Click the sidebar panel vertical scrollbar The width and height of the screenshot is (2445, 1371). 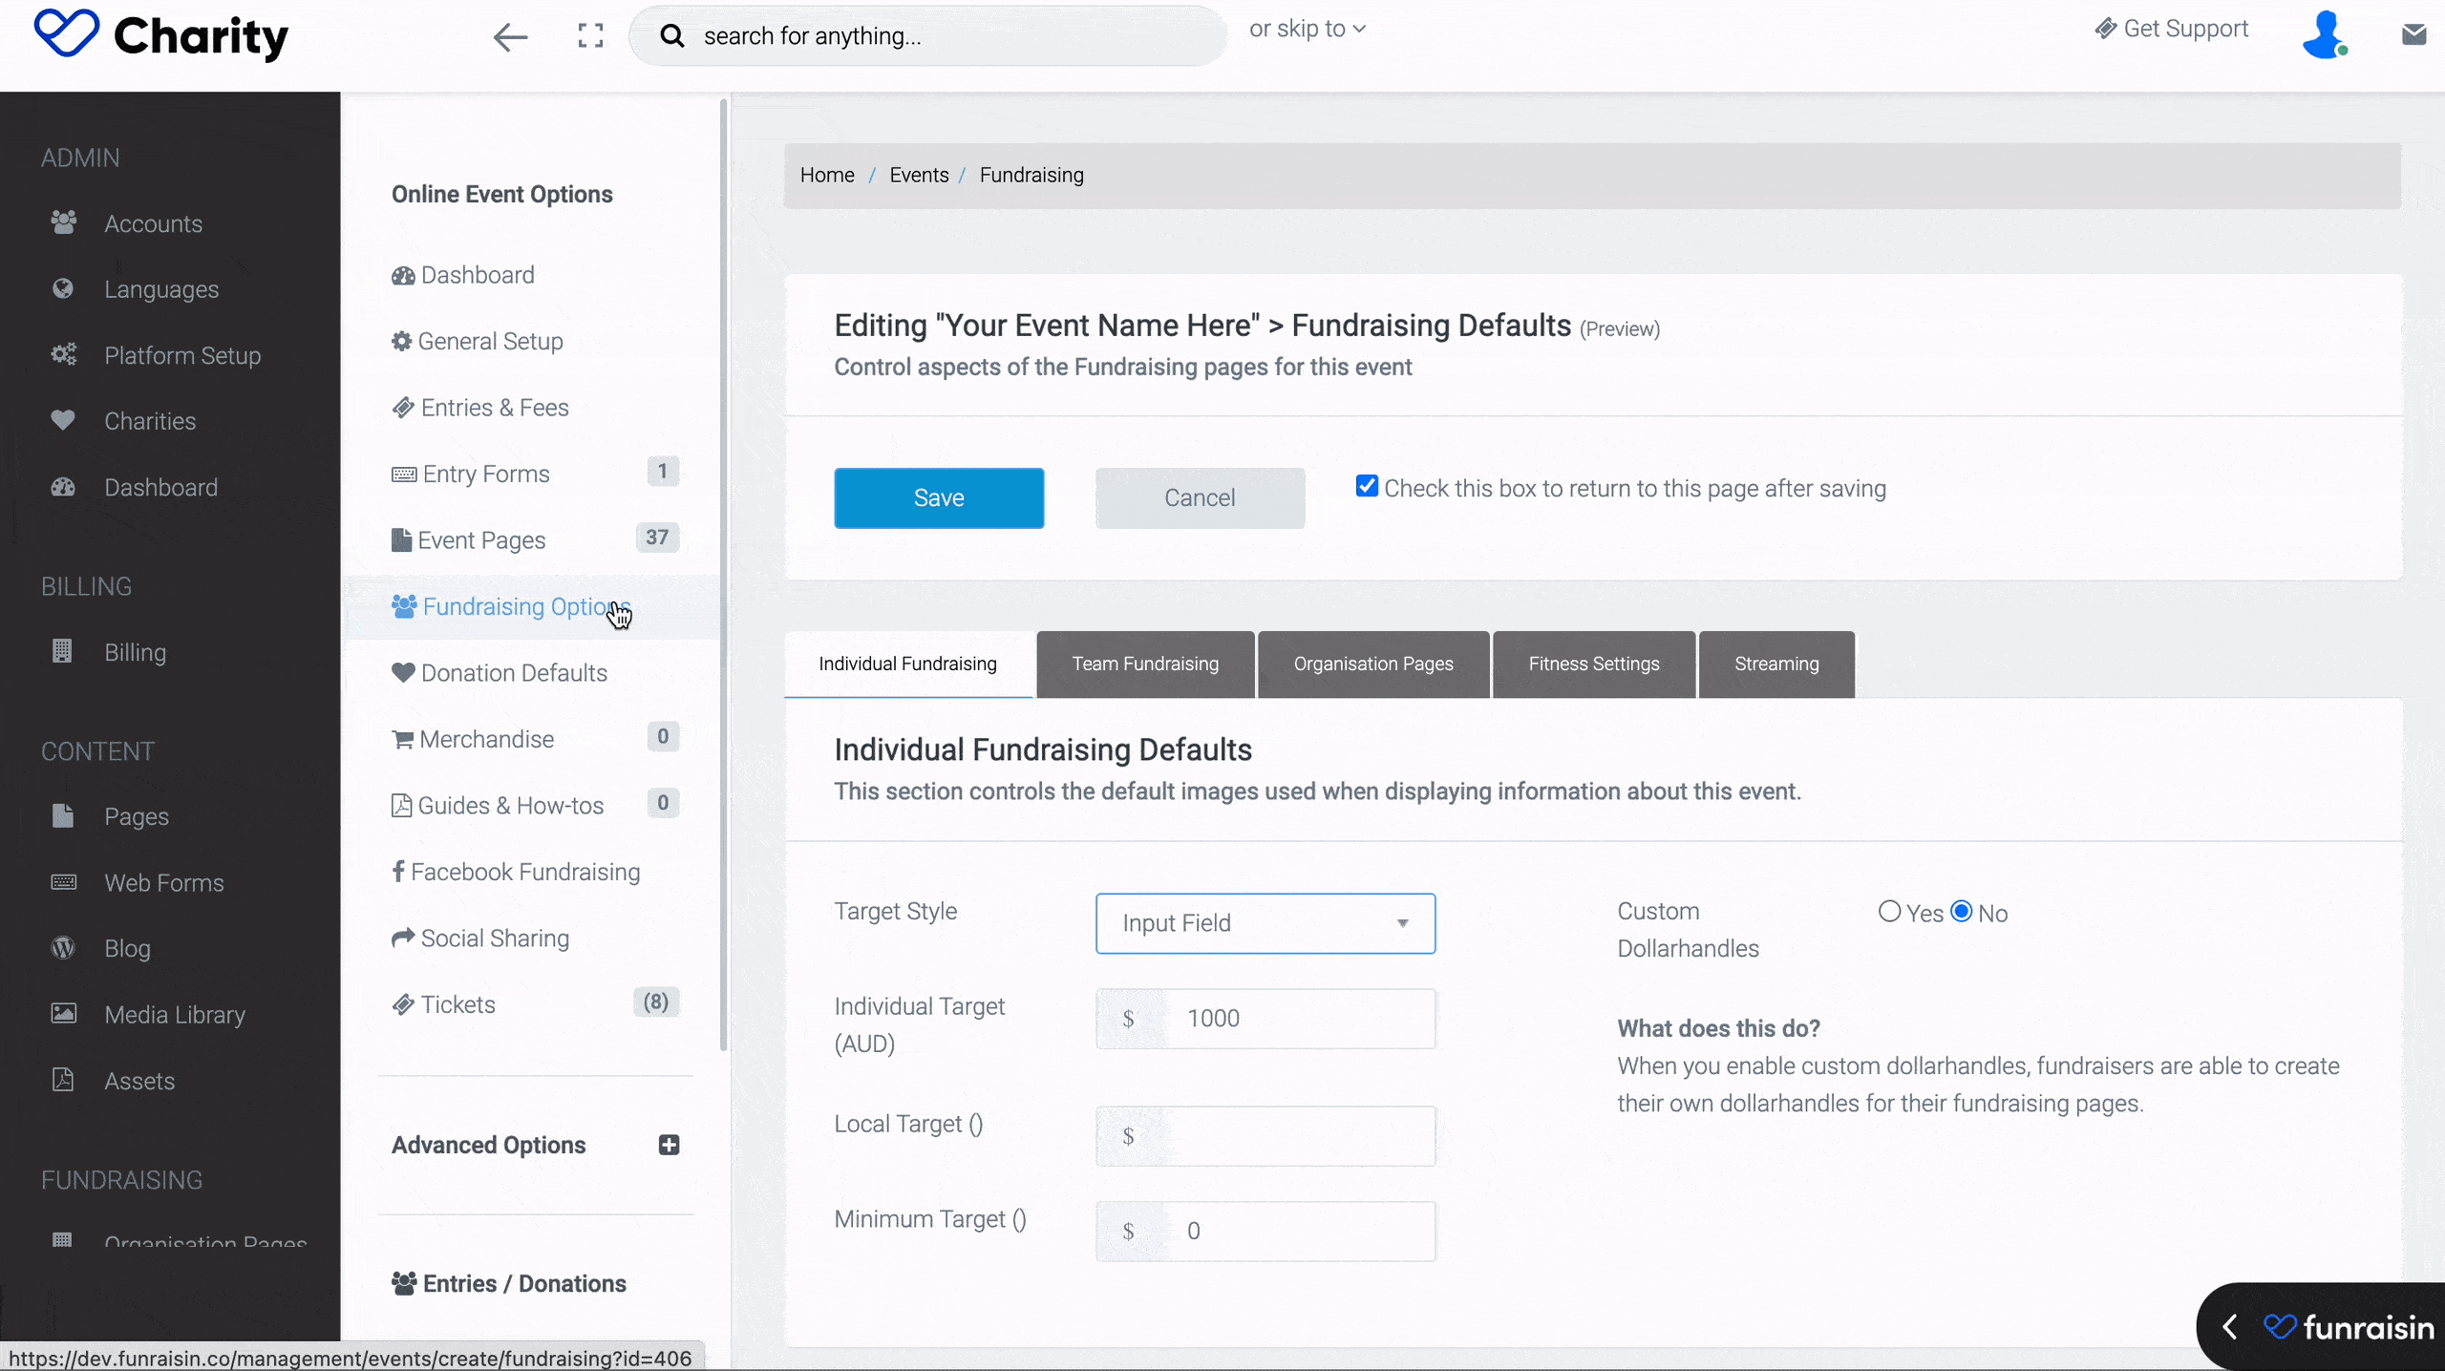[x=724, y=573]
